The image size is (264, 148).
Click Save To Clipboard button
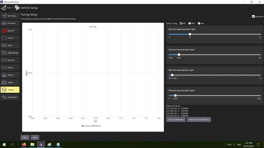pos(176,119)
